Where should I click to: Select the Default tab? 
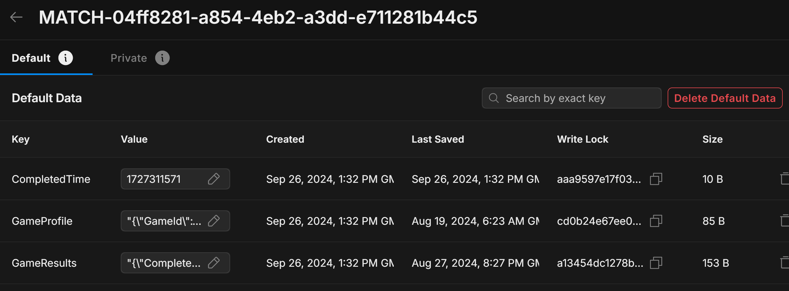tap(31, 58)
